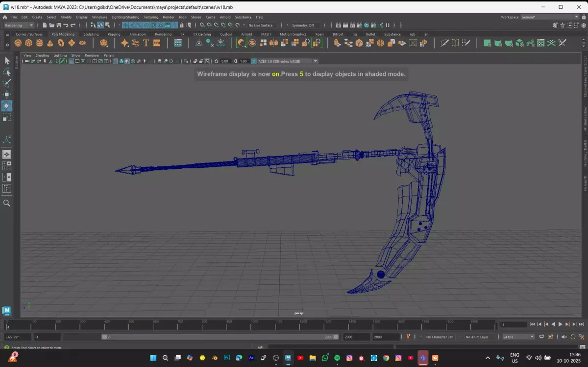Viewport: 588px width, 367px height.
Task: Create a polygon cube from the shelf
Action: pyautogui.click(x=29, y=43)
